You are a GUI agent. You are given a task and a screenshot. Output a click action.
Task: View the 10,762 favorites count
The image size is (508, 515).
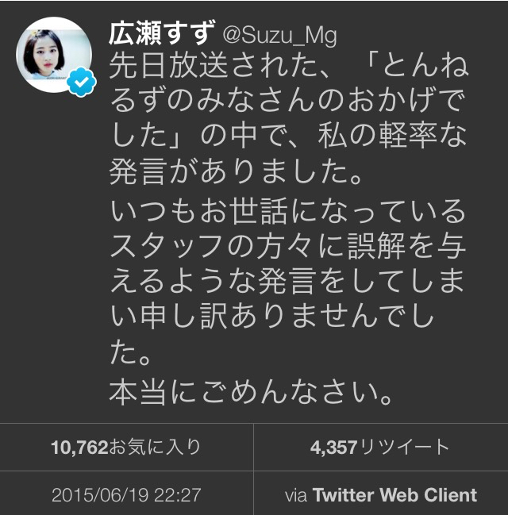coord(80,447)
